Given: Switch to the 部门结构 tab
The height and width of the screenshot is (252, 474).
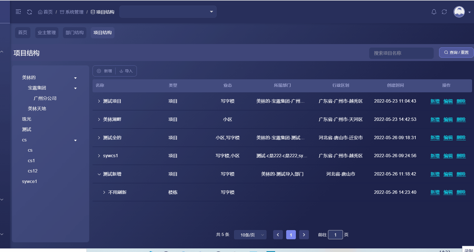Looking at the screenshot, I should [74, 32].
